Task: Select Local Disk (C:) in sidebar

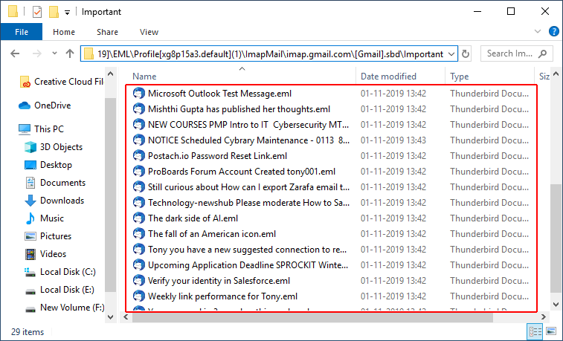Action: [60, 272]
